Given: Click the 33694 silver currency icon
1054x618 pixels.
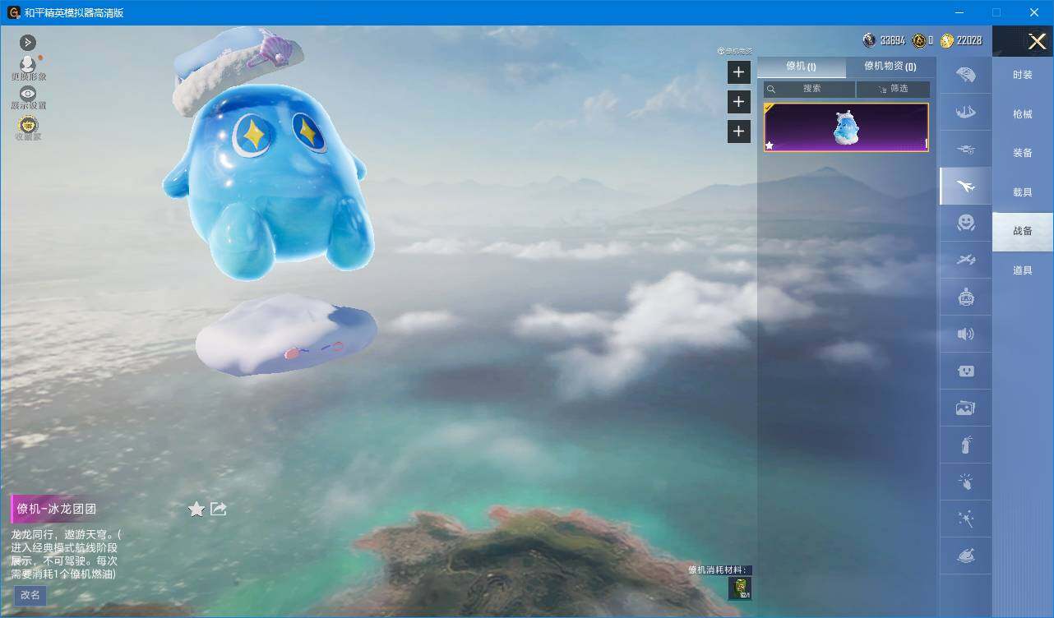Looking at the screenshot, I should (869, 40).
